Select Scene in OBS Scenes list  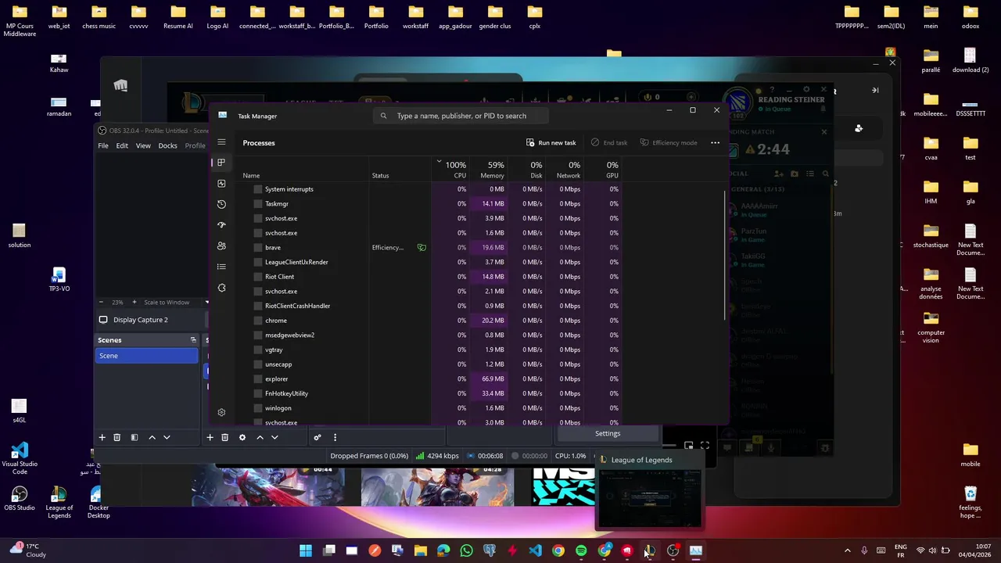coord(147,356)
